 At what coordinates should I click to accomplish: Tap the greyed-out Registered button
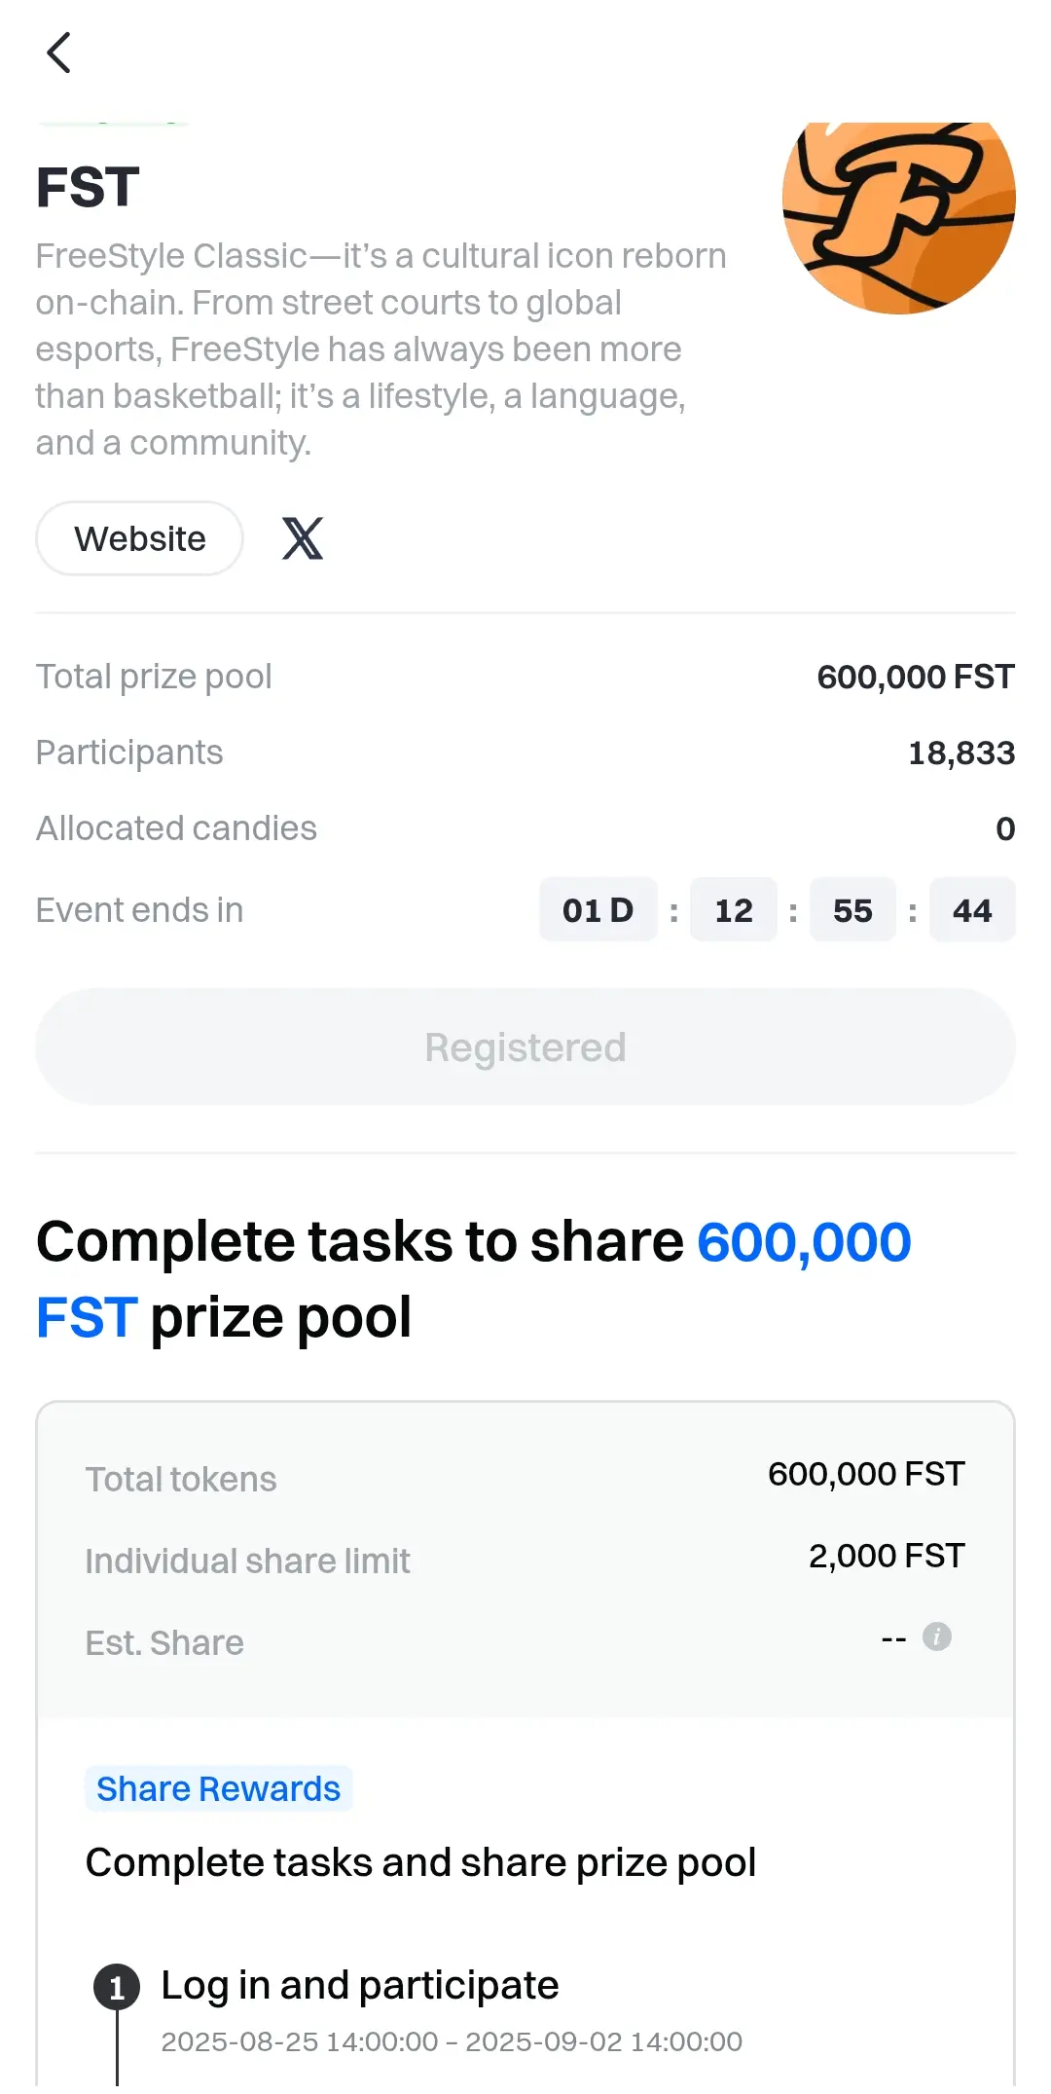(525, 1047)
